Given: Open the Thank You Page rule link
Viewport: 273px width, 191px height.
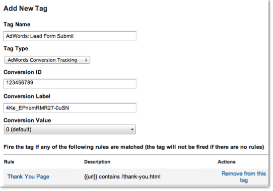Looking at the screenshot, I should coord(28,176).
